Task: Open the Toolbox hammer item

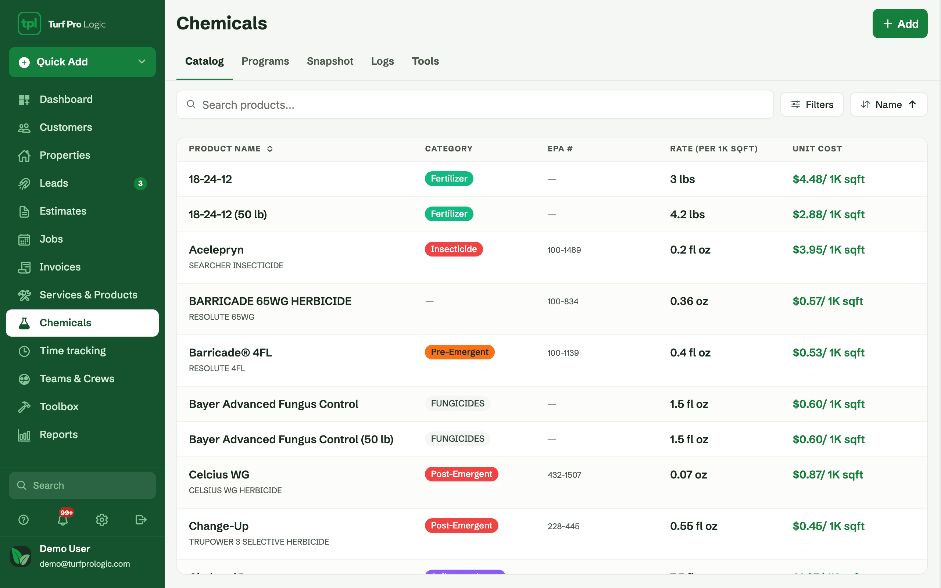Action: pyautogui.click(x=82, y=407)
